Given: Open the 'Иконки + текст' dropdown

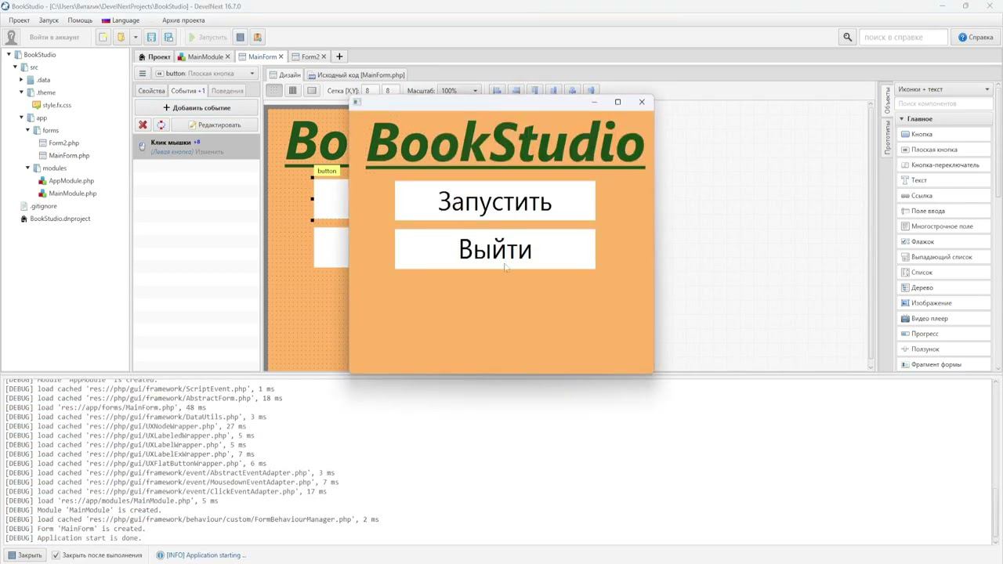Looking at the screenshot, I should coord(943,89).
